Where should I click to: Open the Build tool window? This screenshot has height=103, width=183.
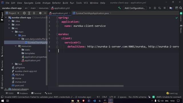pyautogui.click(x=48, y=93)
